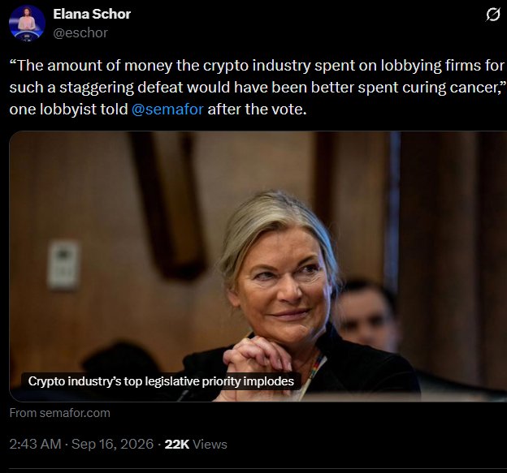Viewport: 507px width, 473px height.
Task: Click the 'Views' label
Action: point(210,445)
